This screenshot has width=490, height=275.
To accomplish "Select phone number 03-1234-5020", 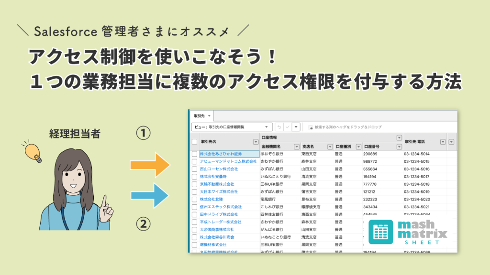I will coord(417,199).
